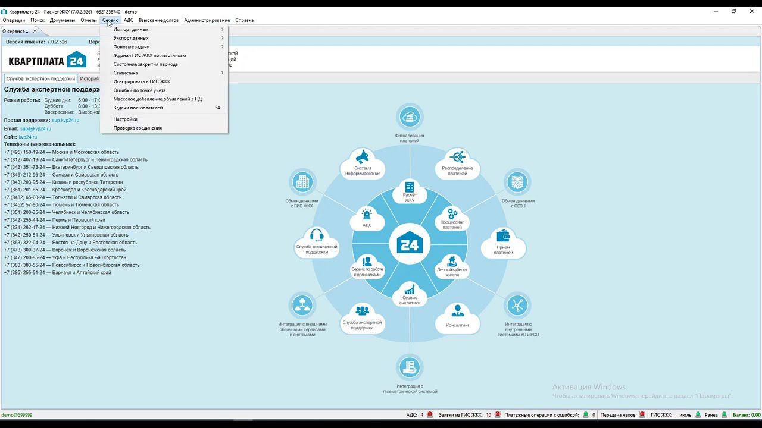Close the opened Сервис menu header
Viewport: 762px width, 428px height.
tap(110, 20)
